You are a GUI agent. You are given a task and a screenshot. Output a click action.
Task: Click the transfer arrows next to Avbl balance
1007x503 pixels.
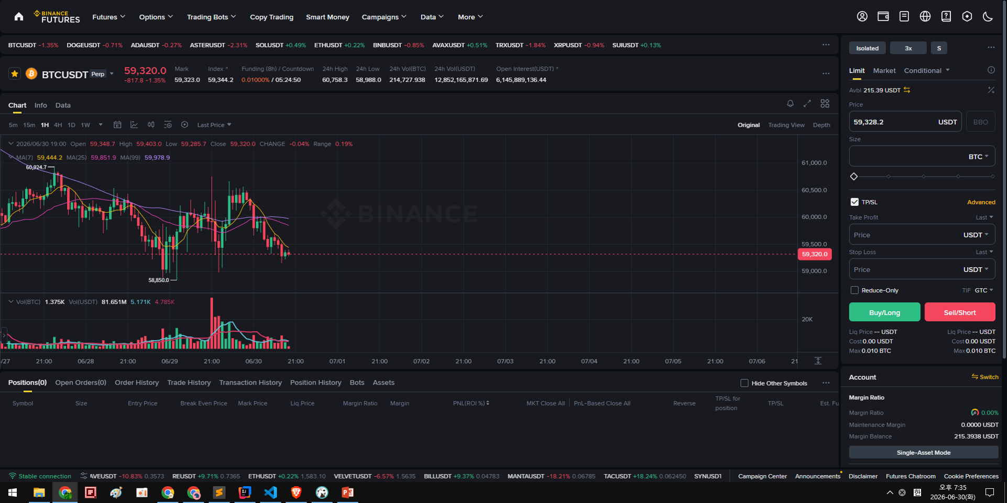pos(906,90)
